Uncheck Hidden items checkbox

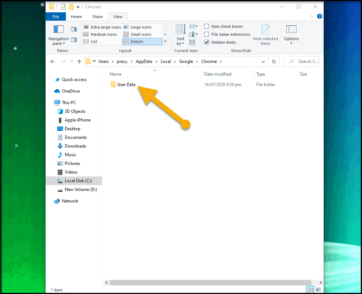tap(207, 42)
